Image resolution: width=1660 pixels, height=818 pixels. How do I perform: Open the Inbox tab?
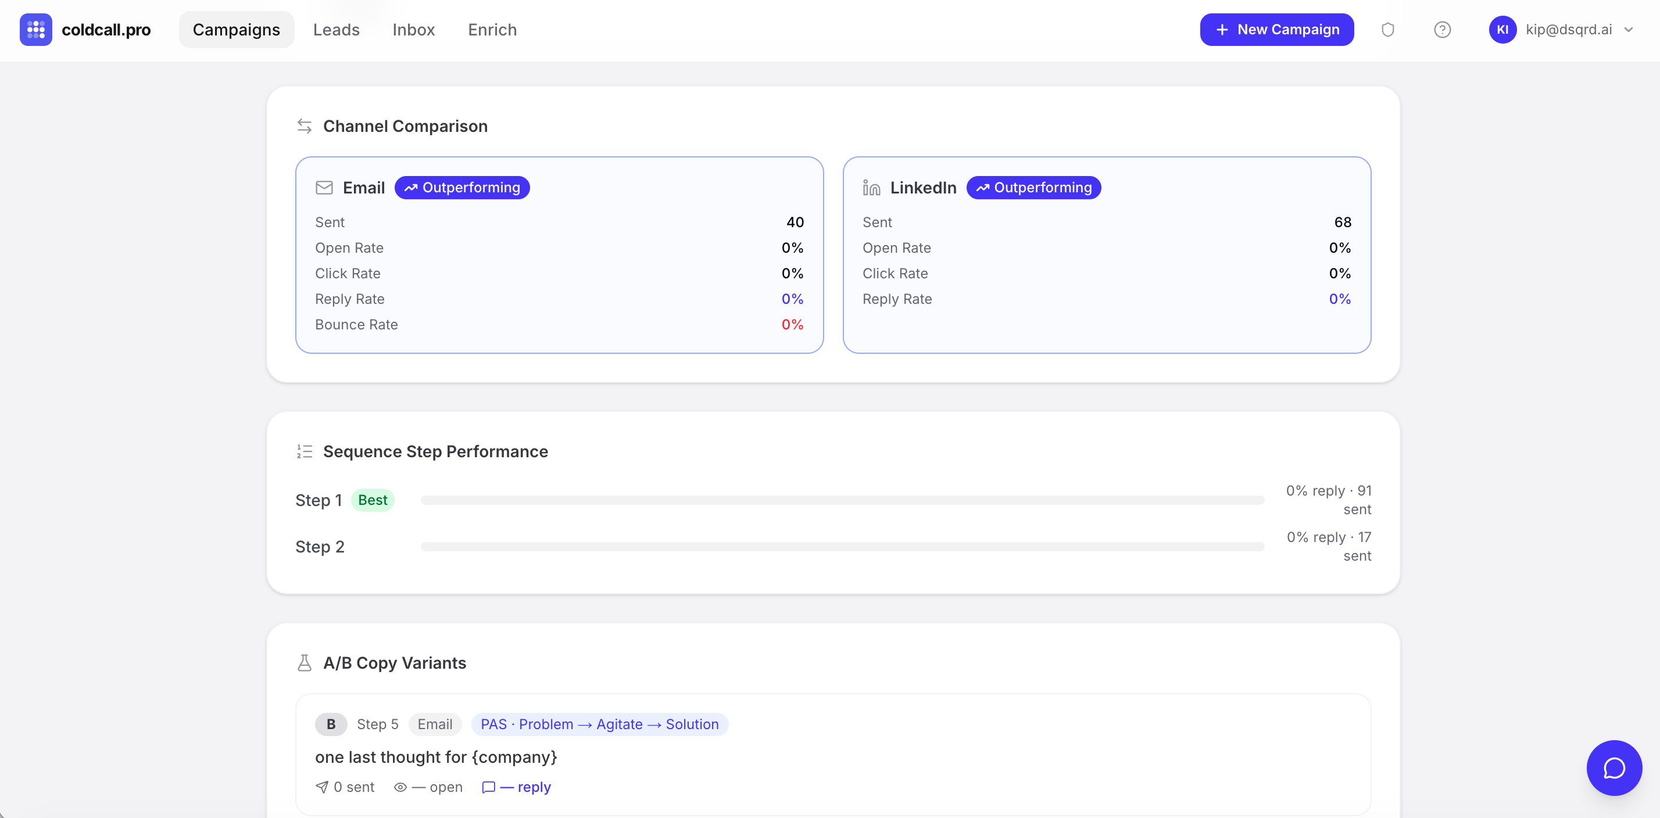tap(413, 30)
